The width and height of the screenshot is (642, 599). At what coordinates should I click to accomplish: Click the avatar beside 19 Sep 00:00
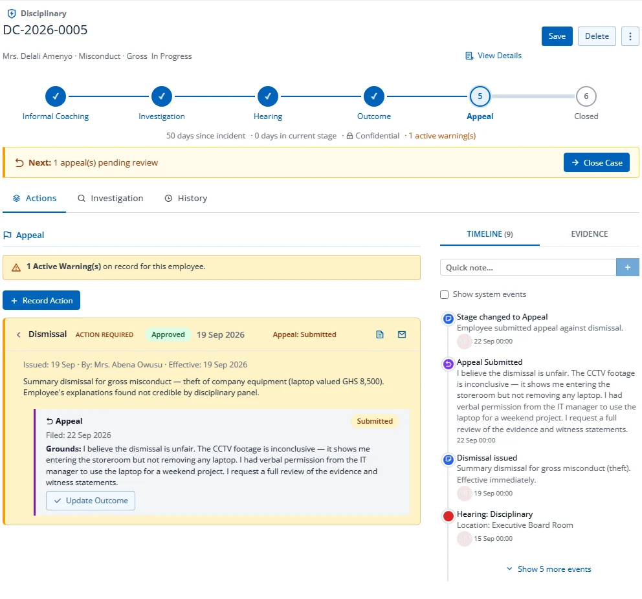pos(465,494)
